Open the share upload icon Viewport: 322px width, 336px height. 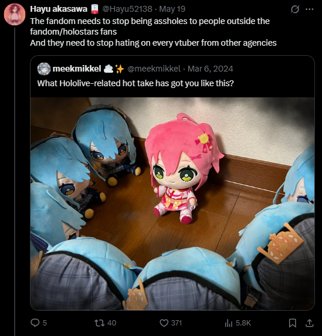[x=309, y=323]
